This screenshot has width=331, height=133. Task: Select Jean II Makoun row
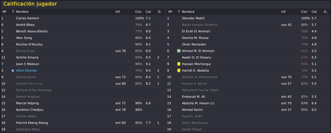(83, 64)
